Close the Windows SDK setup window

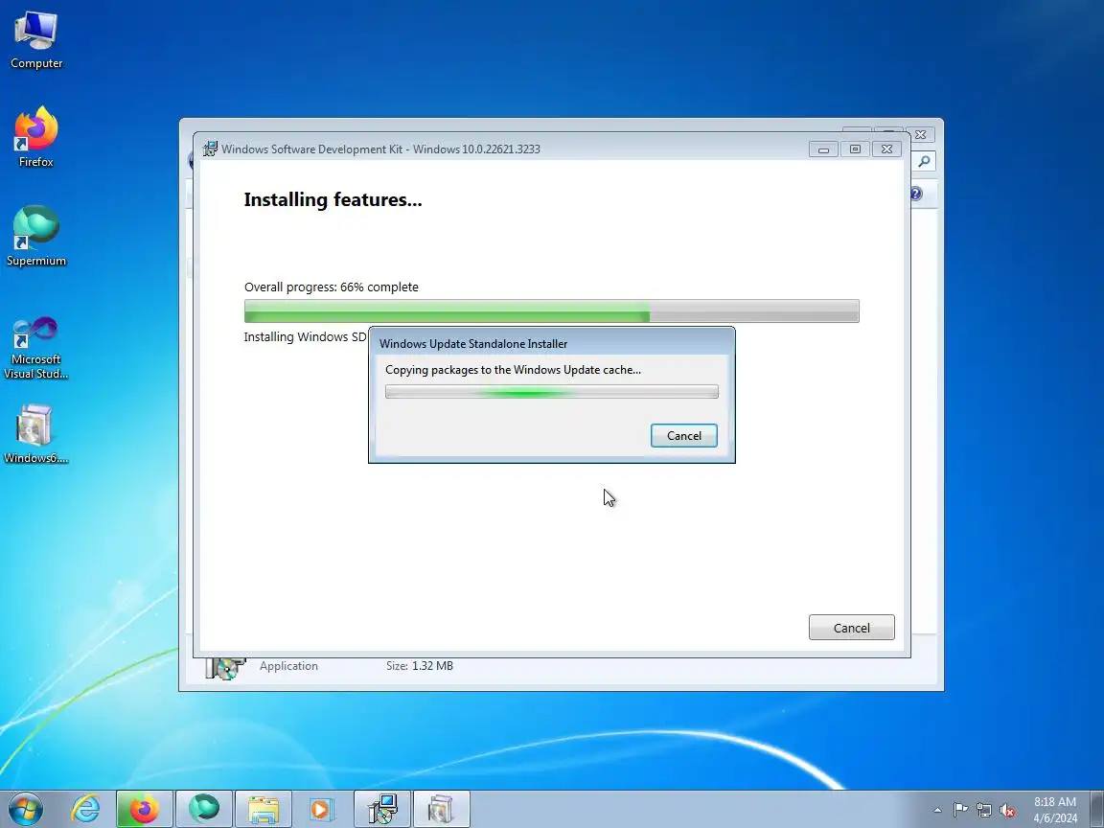886,149
